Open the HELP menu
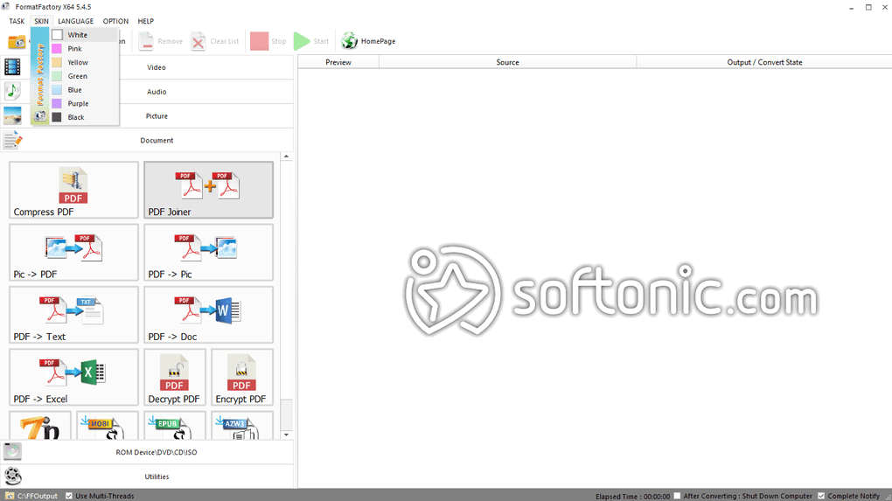Viewport: 892px width, 501px height. (146, 21)
